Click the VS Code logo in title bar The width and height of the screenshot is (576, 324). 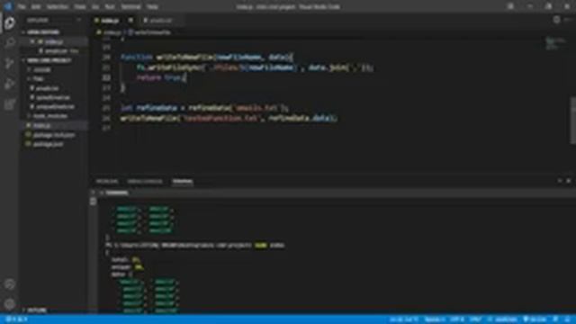point(8,6)
